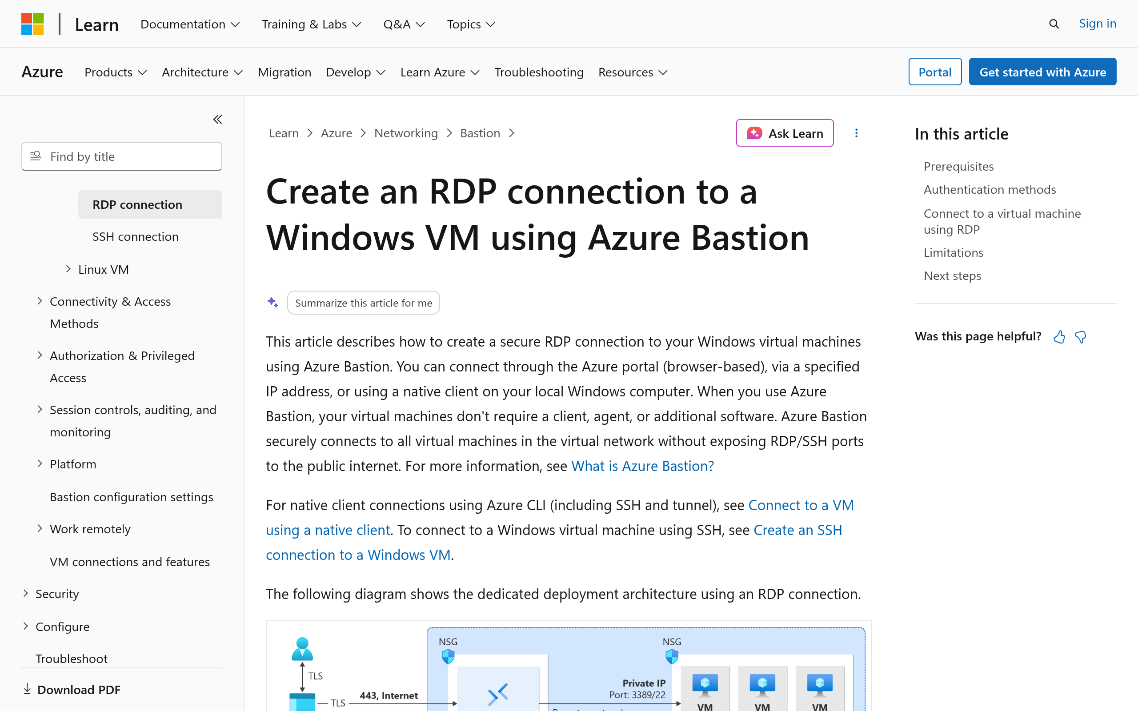Viewport: 1138px width, 711px height.
Task: Select SSH connection in the sidebar
Action: click(136, 236)
